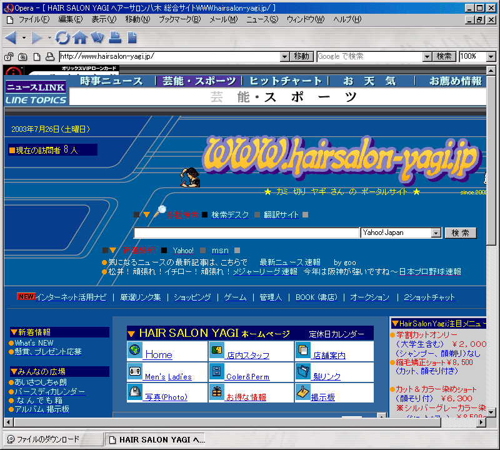Click the icon beside 掲示板
Screen dimensions: 500x450
(x=302, y=391)
